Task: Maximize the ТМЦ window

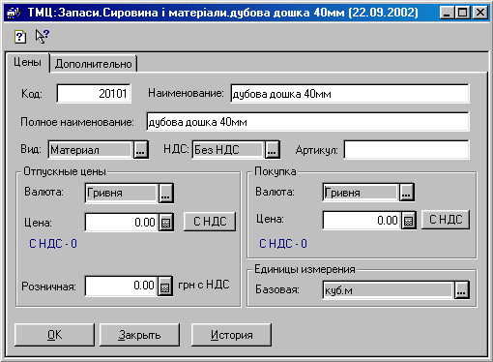Action: click(x=463, y=13)
